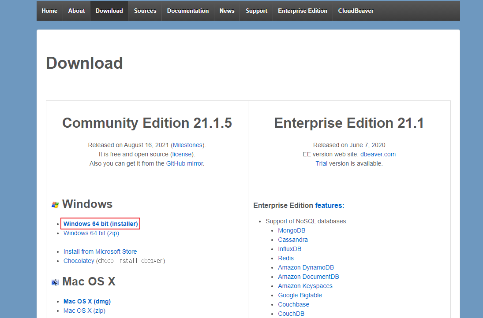Download Windows 64 bit (installer)

coord(101,224)
